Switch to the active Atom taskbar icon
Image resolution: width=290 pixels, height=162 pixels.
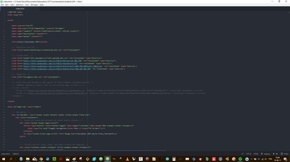[107, 159]
